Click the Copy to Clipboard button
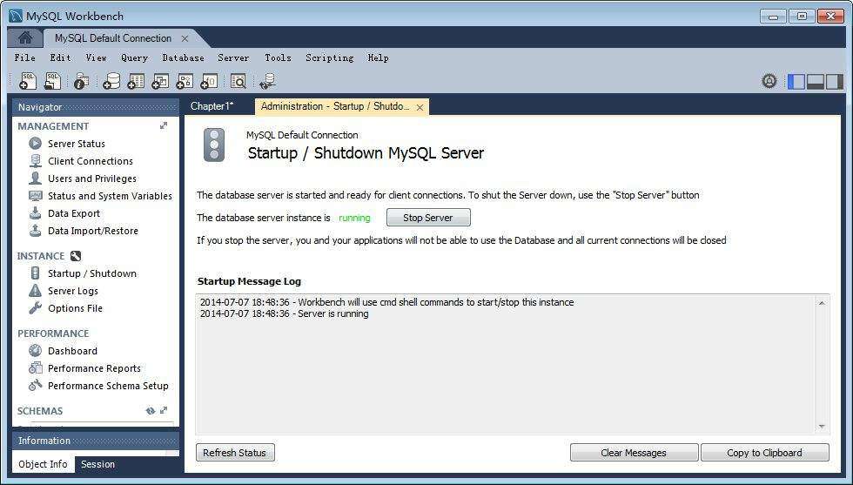 (x=764, y=453)
